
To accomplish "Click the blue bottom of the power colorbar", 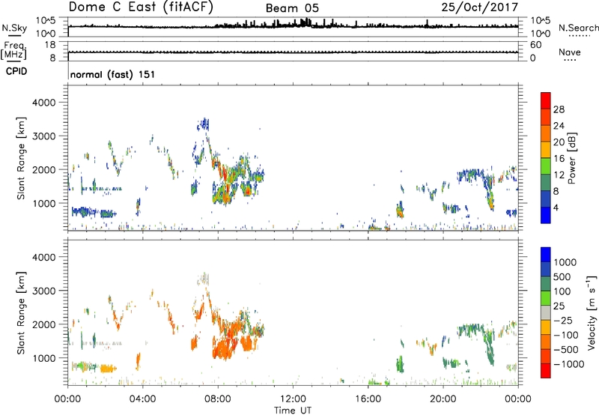I will pyautogui.click(x=546, y=215).
